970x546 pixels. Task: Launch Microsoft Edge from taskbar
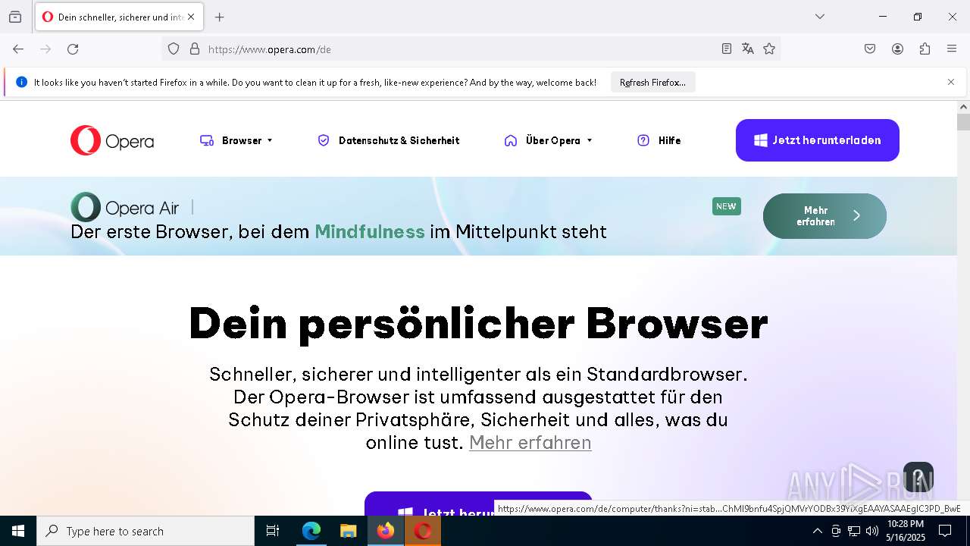pos(311,531)
